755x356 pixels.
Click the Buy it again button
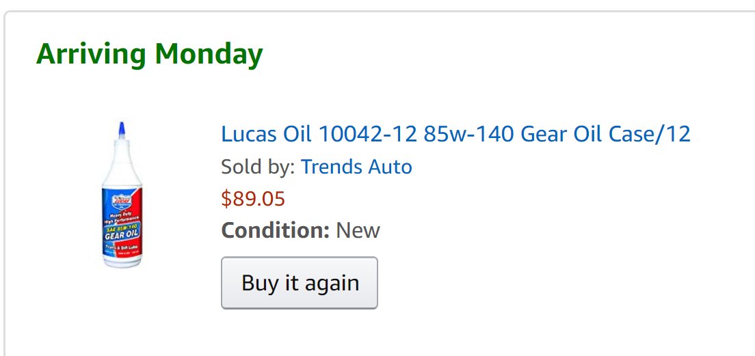(x=300, y=283)
